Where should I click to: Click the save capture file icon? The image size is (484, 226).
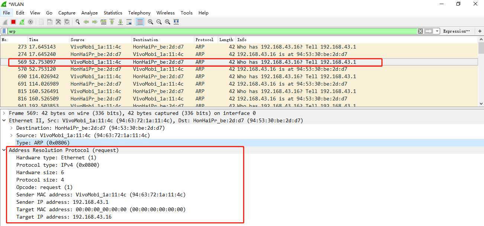pyautogui.click(x=49, y=22)
